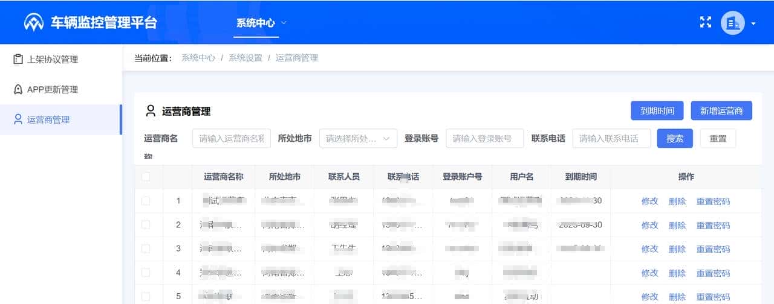Select 运营商管理 sidebar item
774x304 pixels.
[60, 119]
